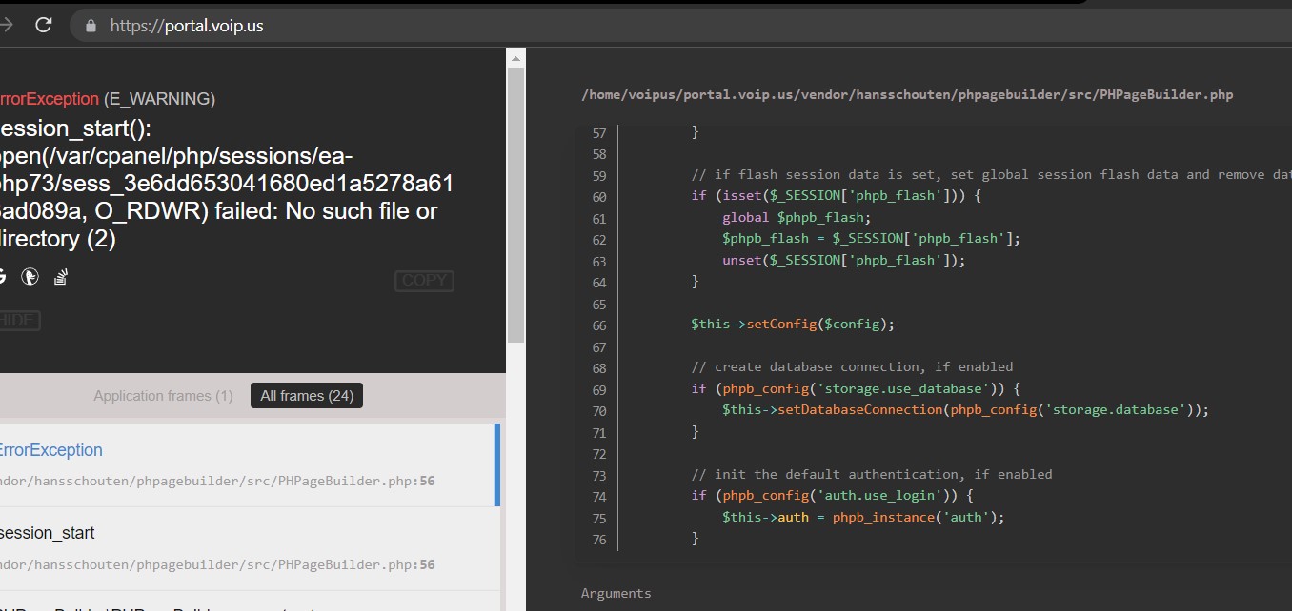Click the browser forward arrow

[6, 25]
